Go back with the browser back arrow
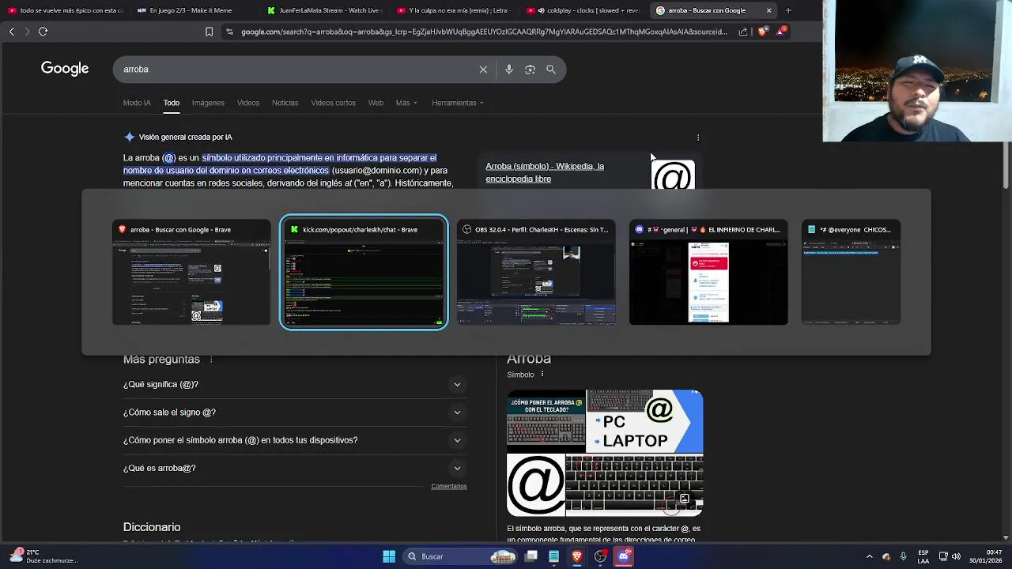The height and width of the screenshot is (569, 1012). 11,32
